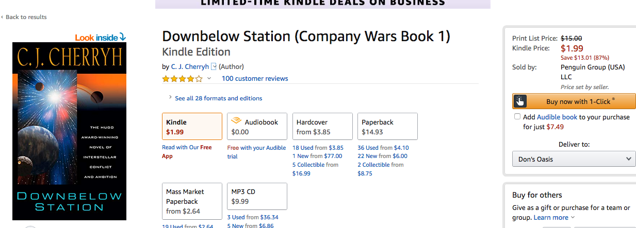Open the Deliver to Don's Oasis dropdown
636x228 pixels.
(574, 159)
